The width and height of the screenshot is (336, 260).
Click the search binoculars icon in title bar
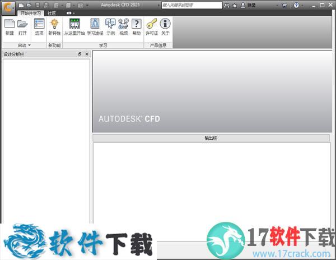click(x=226, y=6)
